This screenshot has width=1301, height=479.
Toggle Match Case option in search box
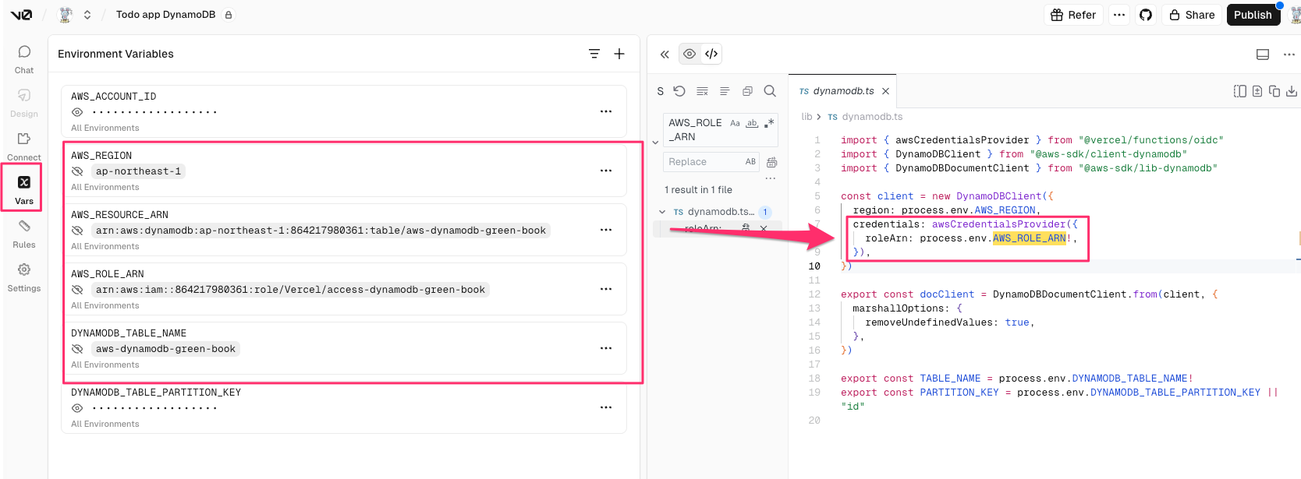pyautogui.click(x=735, y=123)
